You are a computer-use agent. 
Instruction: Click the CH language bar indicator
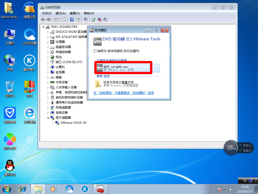tap(245, 181)
